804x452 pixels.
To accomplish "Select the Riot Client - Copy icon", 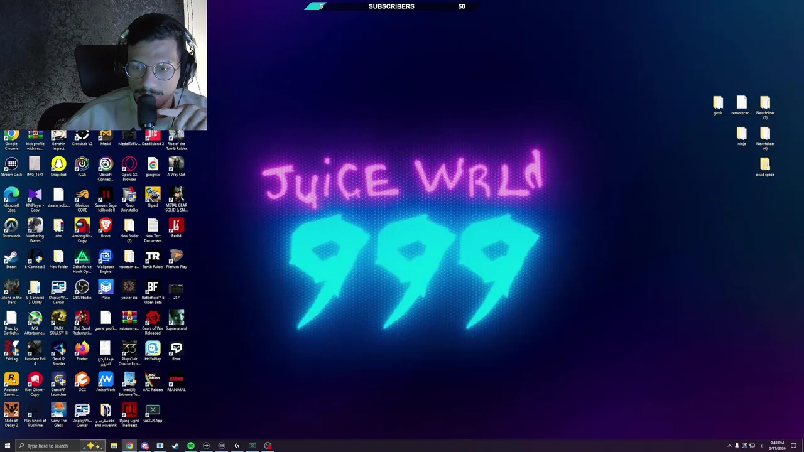I will pos(35,385).
